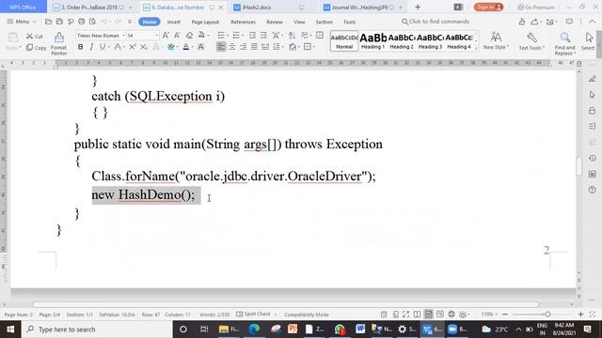Open the References ribbon tab
The width and height of the screenshot is (602, 338).
243,23
